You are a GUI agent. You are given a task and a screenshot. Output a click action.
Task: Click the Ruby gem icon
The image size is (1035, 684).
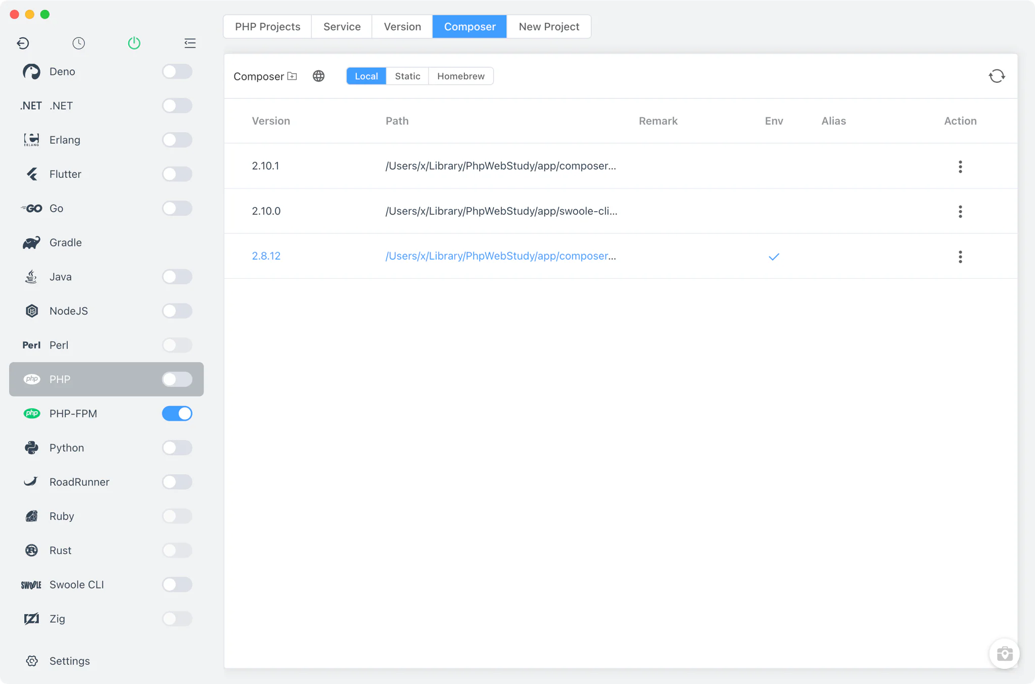coord(31,516)
